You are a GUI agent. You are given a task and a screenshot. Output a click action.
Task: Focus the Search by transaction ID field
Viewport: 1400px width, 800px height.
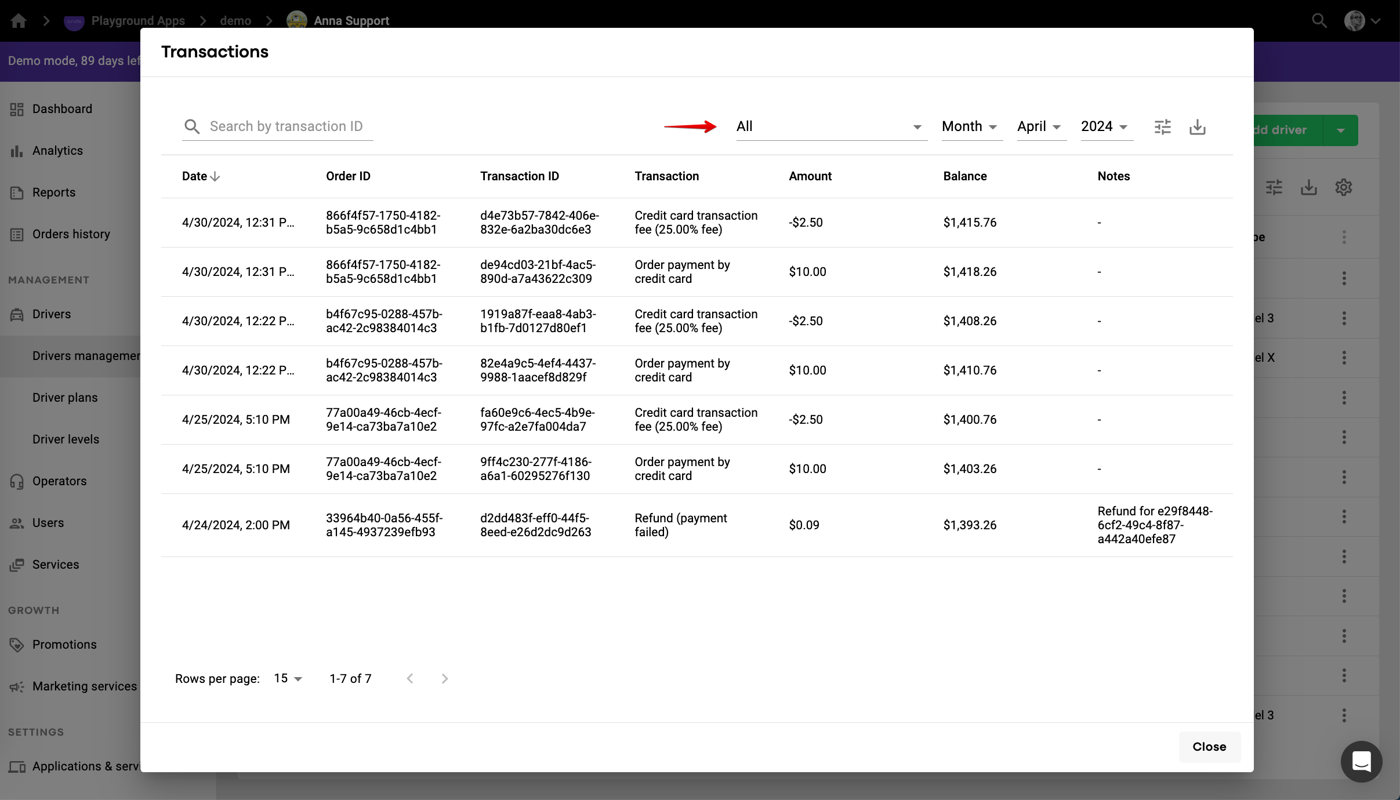point(286,126)
